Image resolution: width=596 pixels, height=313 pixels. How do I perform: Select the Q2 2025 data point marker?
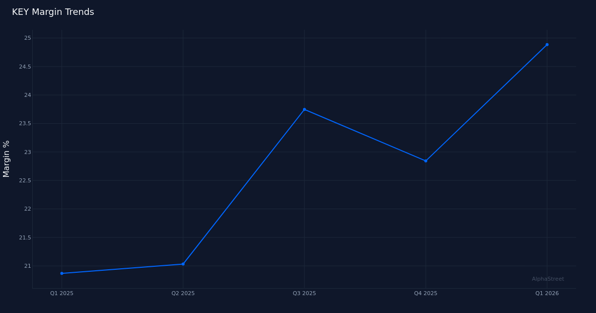click(183, 263)
